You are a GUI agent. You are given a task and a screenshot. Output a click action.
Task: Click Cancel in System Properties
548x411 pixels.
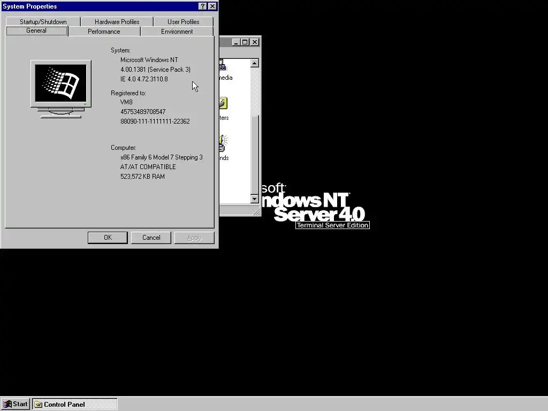[151, 238]
